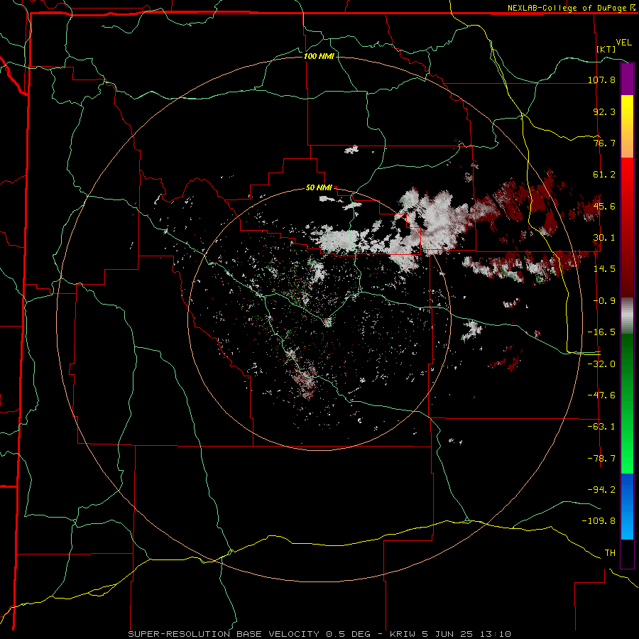Click the -94.2 velocity scale value
Image resolution: width=639 pixels, height=639 pixels.
point(601,489)
